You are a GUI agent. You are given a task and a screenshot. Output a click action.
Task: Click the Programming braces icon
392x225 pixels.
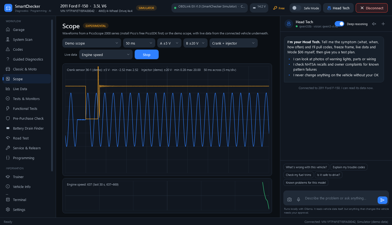(x=8, y=158)
